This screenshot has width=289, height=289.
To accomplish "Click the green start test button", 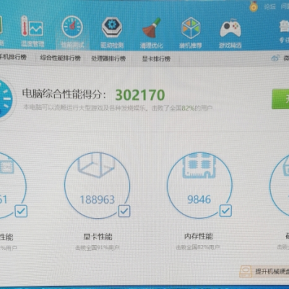I will tap(280, 99).
